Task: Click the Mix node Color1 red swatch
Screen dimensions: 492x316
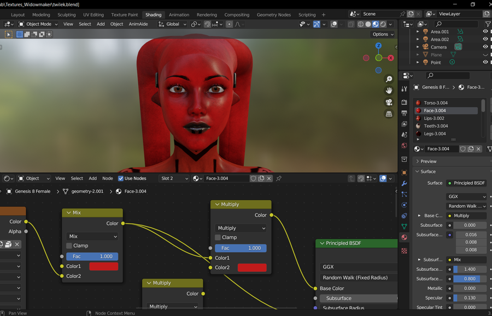Action: [104, 266]
